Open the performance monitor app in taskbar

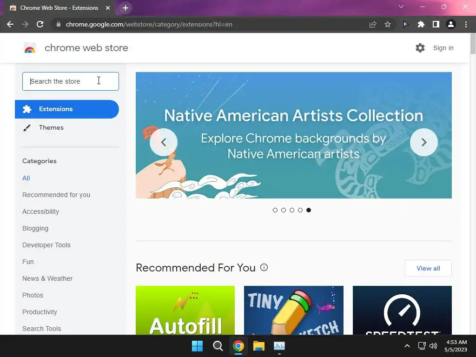(x=279, y=346)
